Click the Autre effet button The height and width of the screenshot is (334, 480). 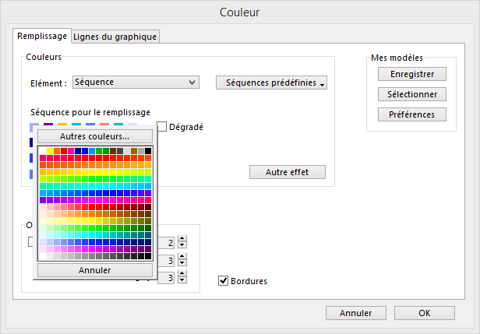point(288,172)
